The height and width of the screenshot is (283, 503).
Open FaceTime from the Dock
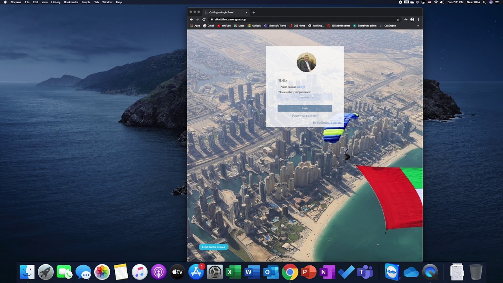coord(64,272)
